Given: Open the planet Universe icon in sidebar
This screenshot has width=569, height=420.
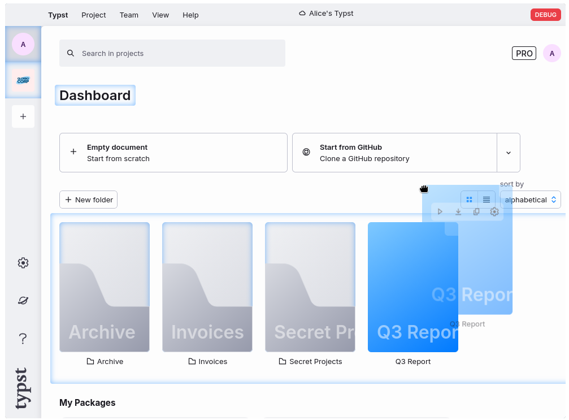Looking at the screenshot, I should coord(23,301).
